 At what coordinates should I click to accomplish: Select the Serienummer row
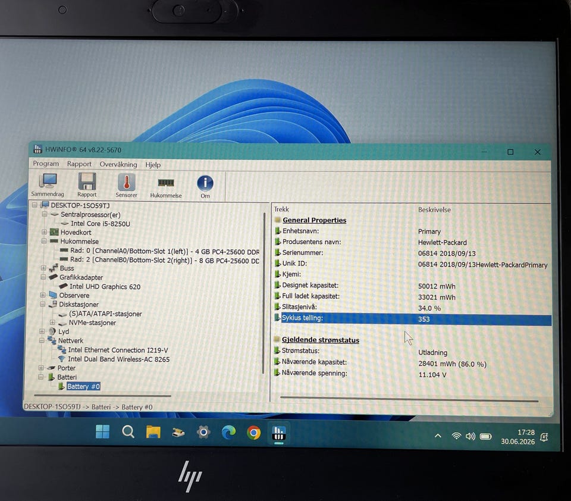[412, 253]
